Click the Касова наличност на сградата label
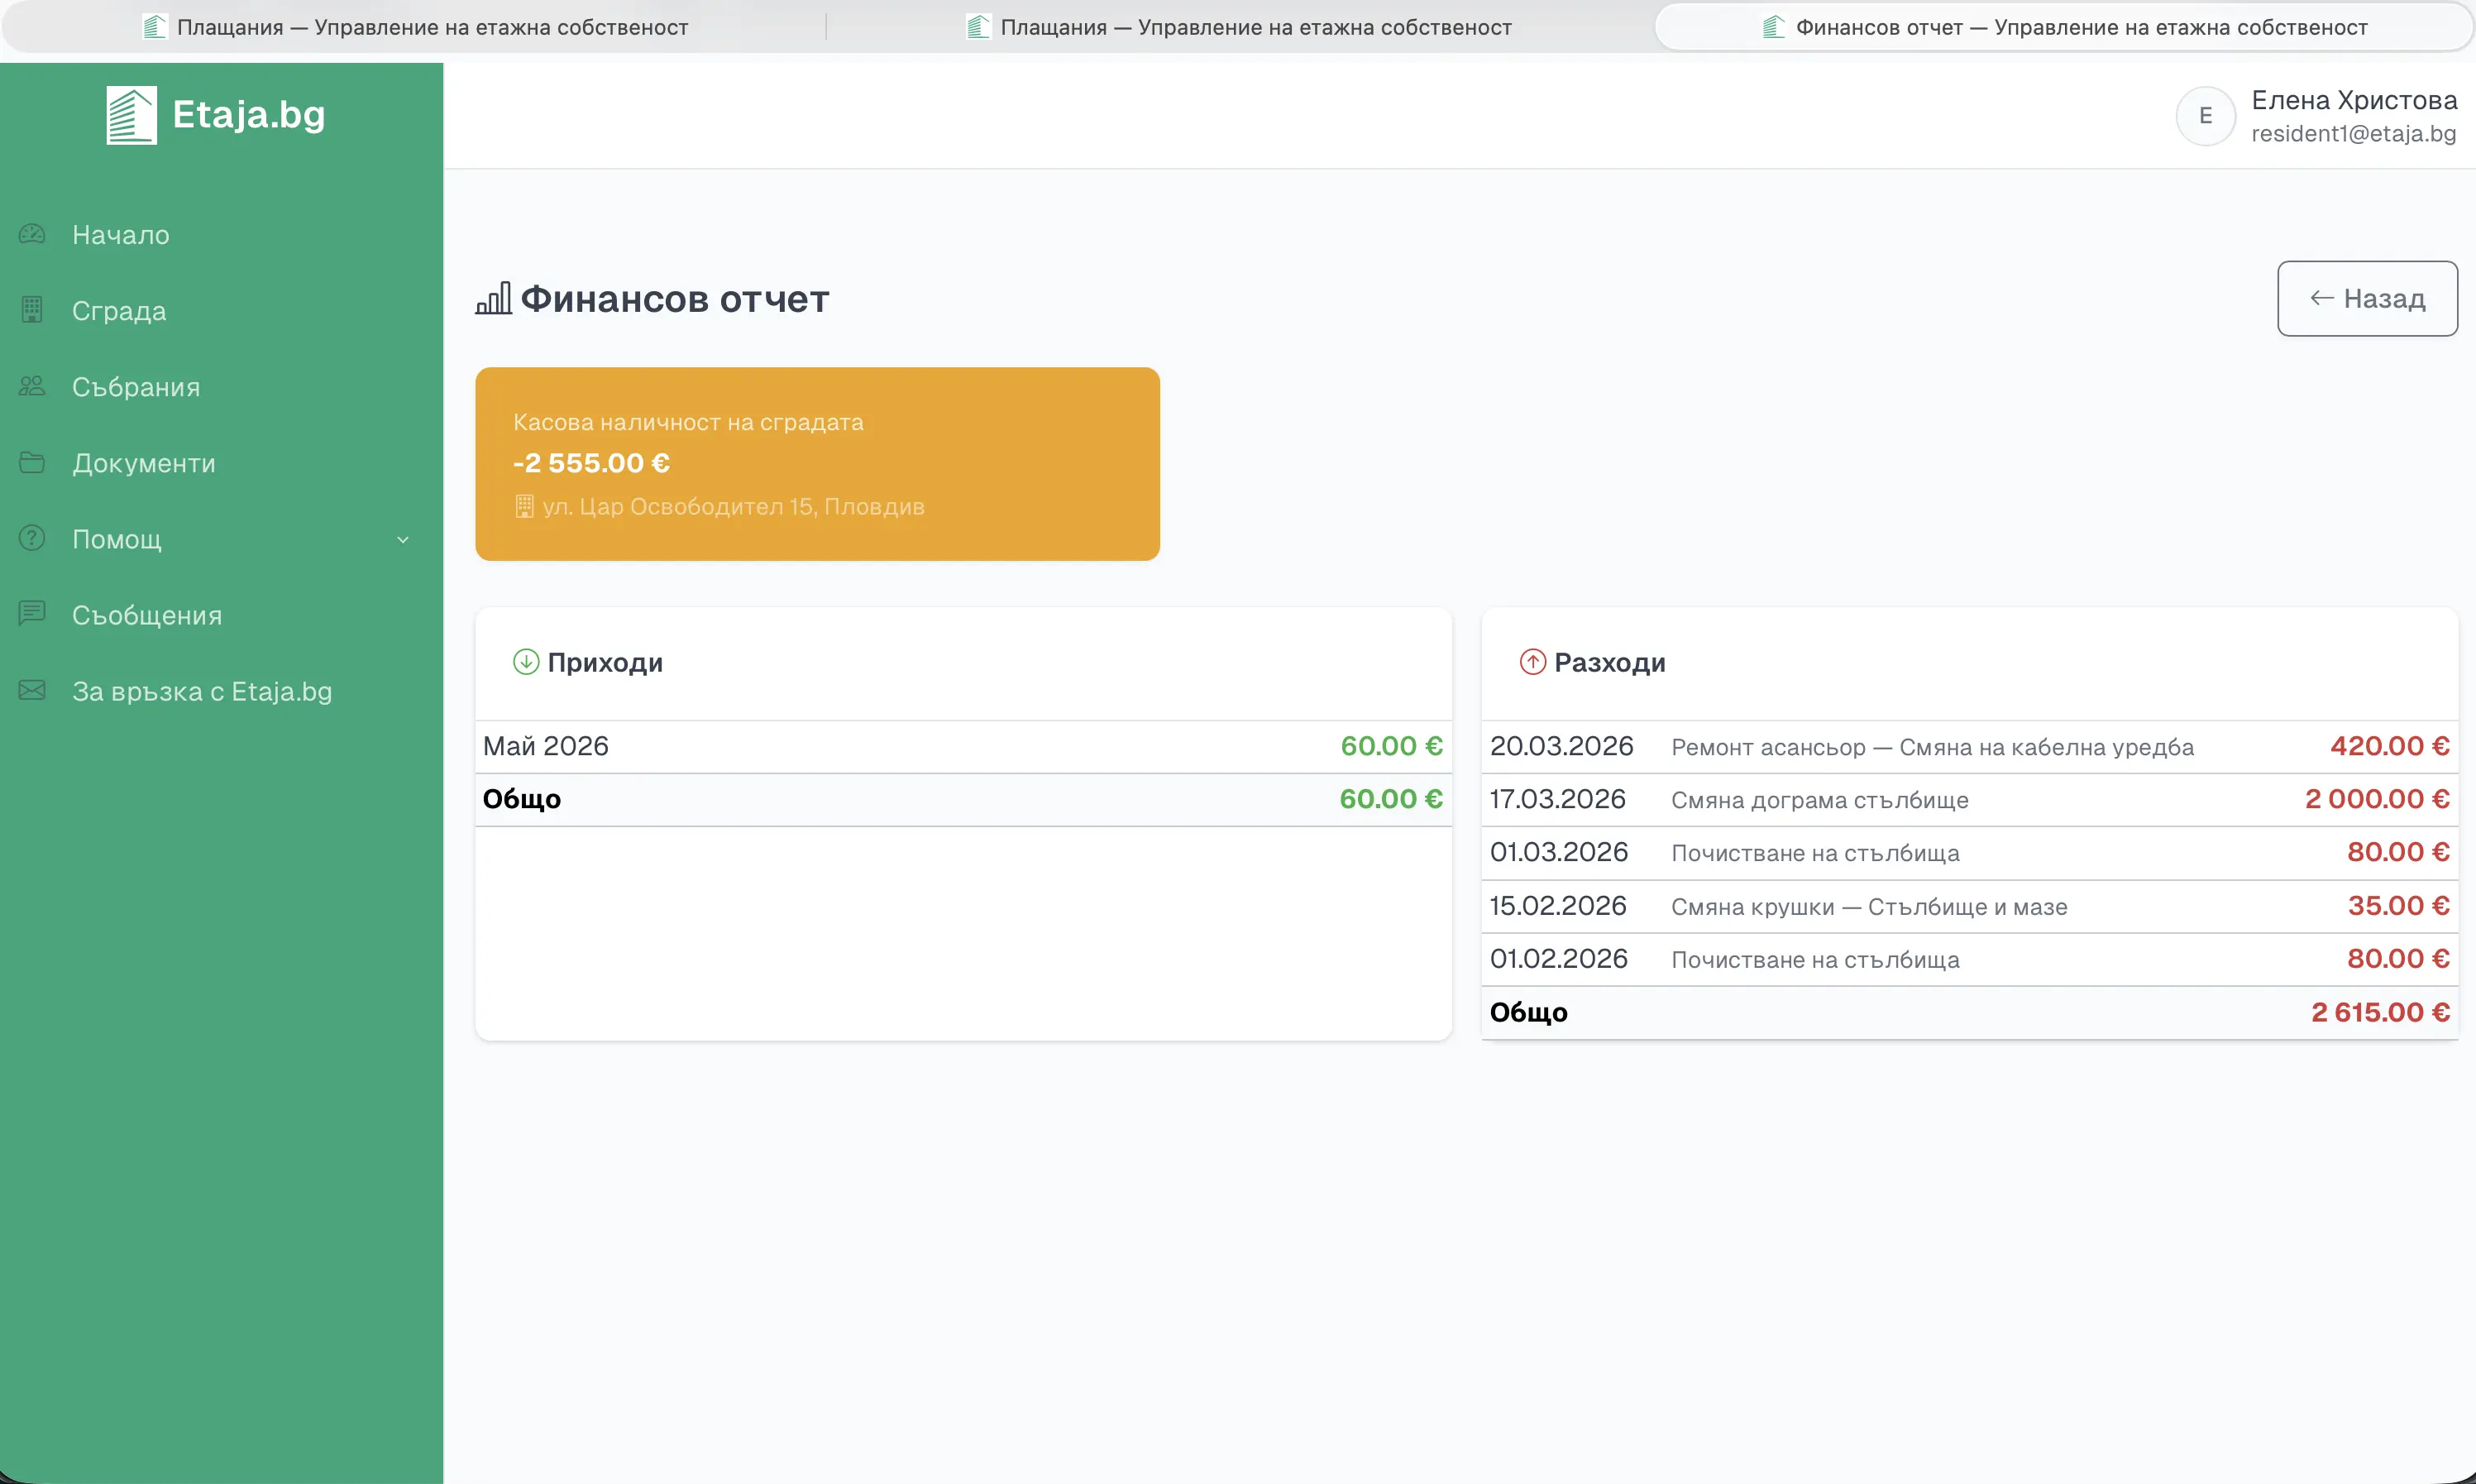This screenshot has width=2476, height=1484. click(x=688, y=422)
